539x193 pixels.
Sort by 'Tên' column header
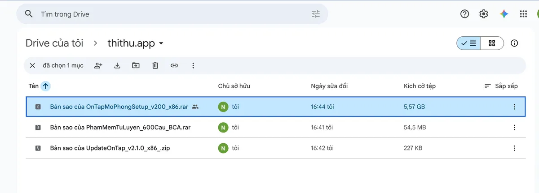click(x=34, y=86)
